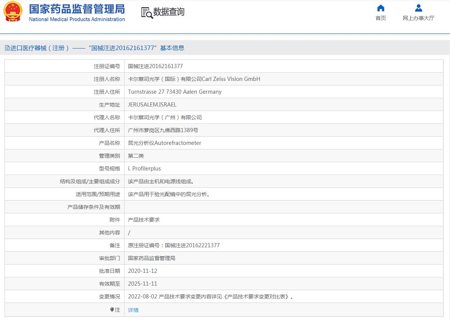Select approval department value 国家药品监督管理局
450x321 pixels.
pyautogui.click(x=152, y=258)
